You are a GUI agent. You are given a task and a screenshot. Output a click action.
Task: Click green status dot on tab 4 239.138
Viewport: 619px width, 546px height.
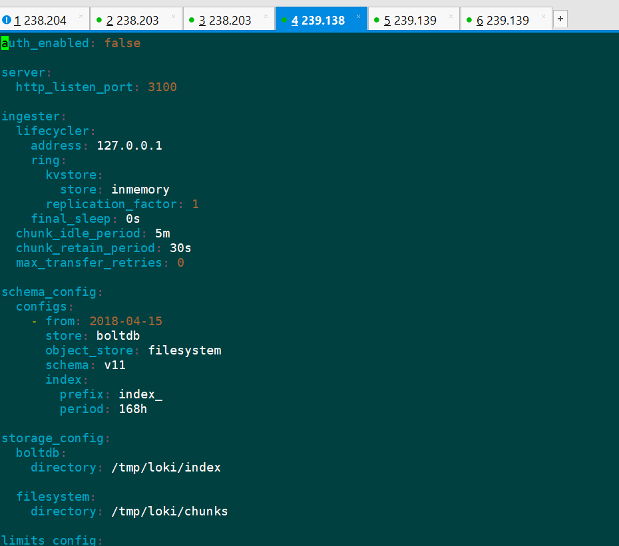(x=284, y=20)
